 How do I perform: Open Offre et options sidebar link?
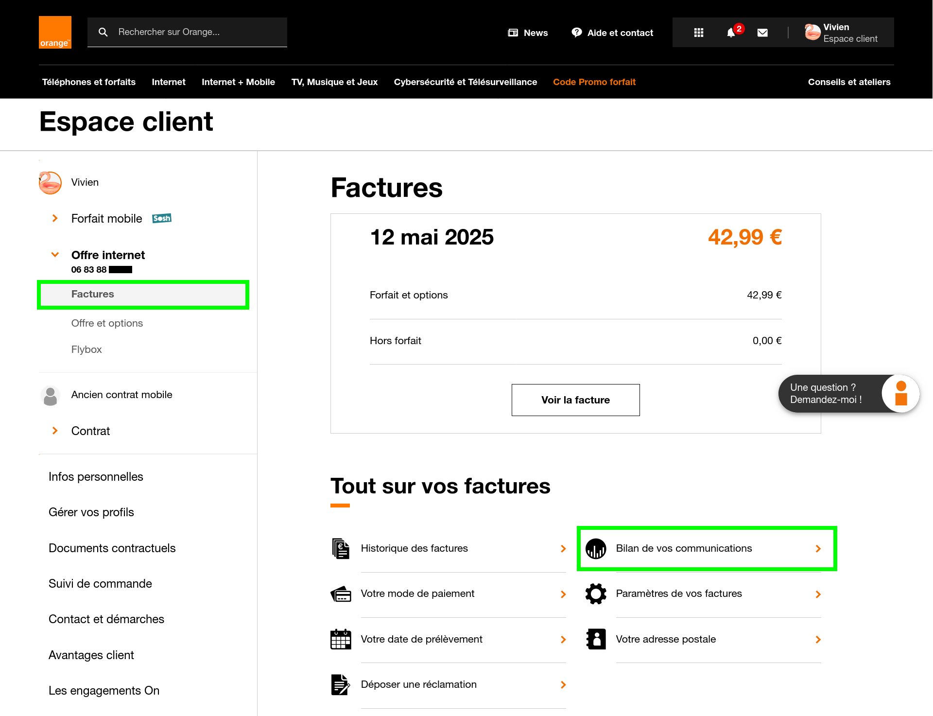point(107,323)
